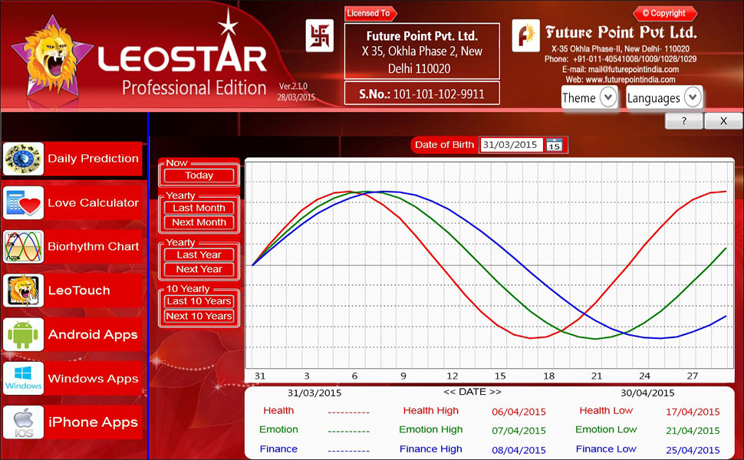Open the calendar picker next to date of birth
This screenshot has width=744, height=460.
pos(554,145)
